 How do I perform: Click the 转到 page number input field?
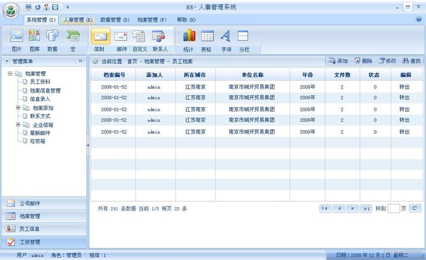tap(393, 209)
